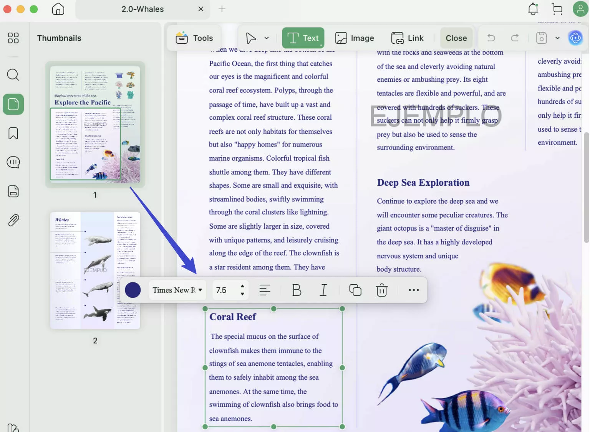Click the vertical document scrollbar
Image resolution: width=590 pixels, height=432 pixels.
[x=586, y=188]
